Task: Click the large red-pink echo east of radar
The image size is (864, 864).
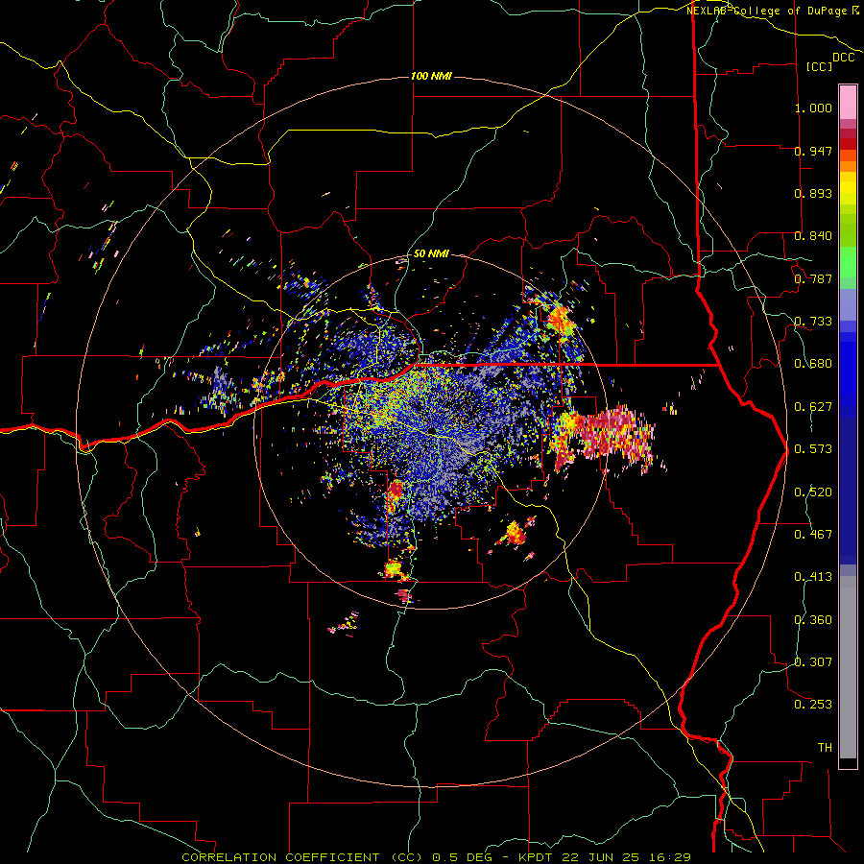Action: point(606,438)
